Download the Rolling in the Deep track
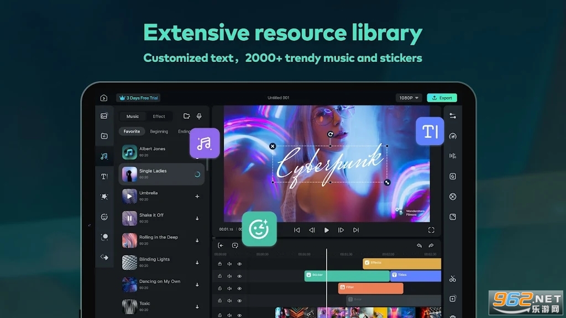Image resolution: width=566 pixels, height=318 pixels. [197, 241]
